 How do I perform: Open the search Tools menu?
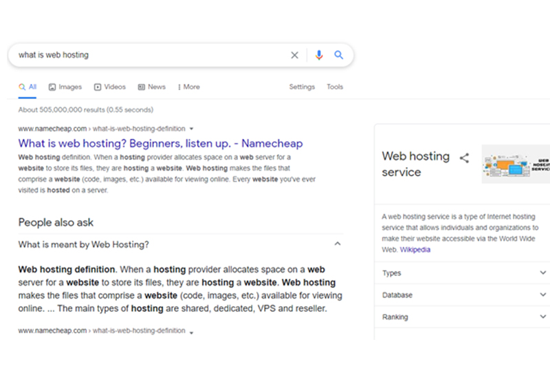pos(335,87)
